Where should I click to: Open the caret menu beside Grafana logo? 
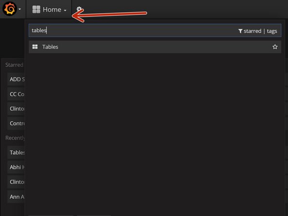point(19,9)
